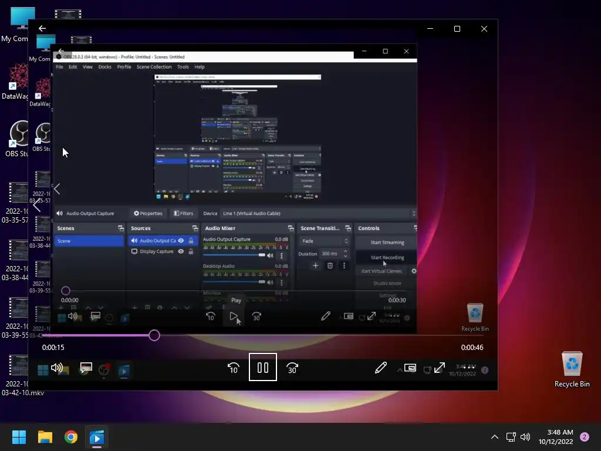The width and height of the screenshot is (601, 451).
Task: Open Desktop Audio mixer options menu
Action: [x=282, y=282]
